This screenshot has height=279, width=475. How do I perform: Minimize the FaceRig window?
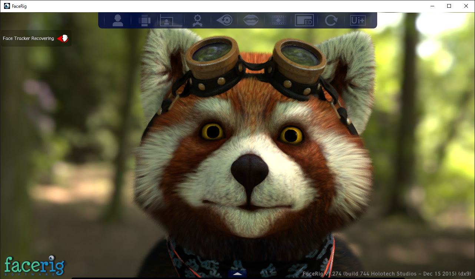point(432,6)
